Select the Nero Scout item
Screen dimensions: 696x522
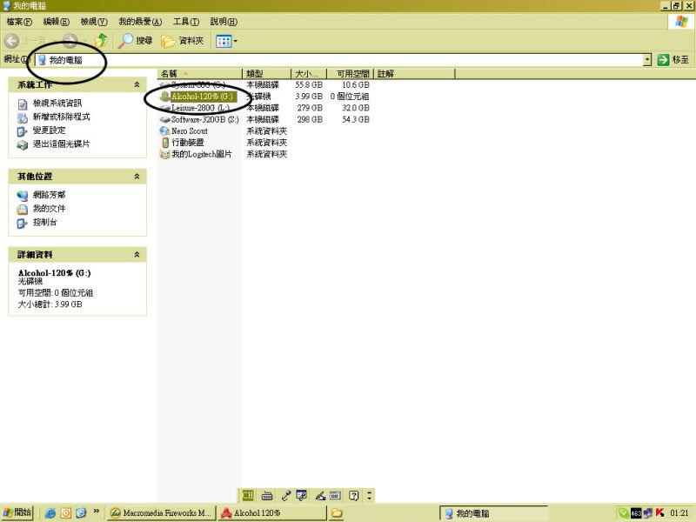184,131
